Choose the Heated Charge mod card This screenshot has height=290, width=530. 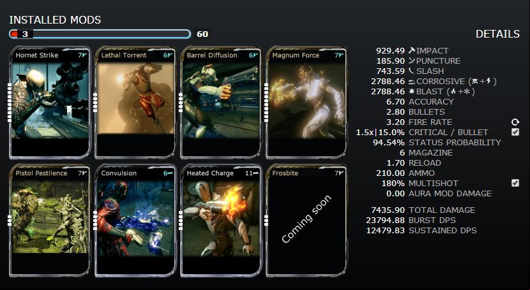(221, 221)
